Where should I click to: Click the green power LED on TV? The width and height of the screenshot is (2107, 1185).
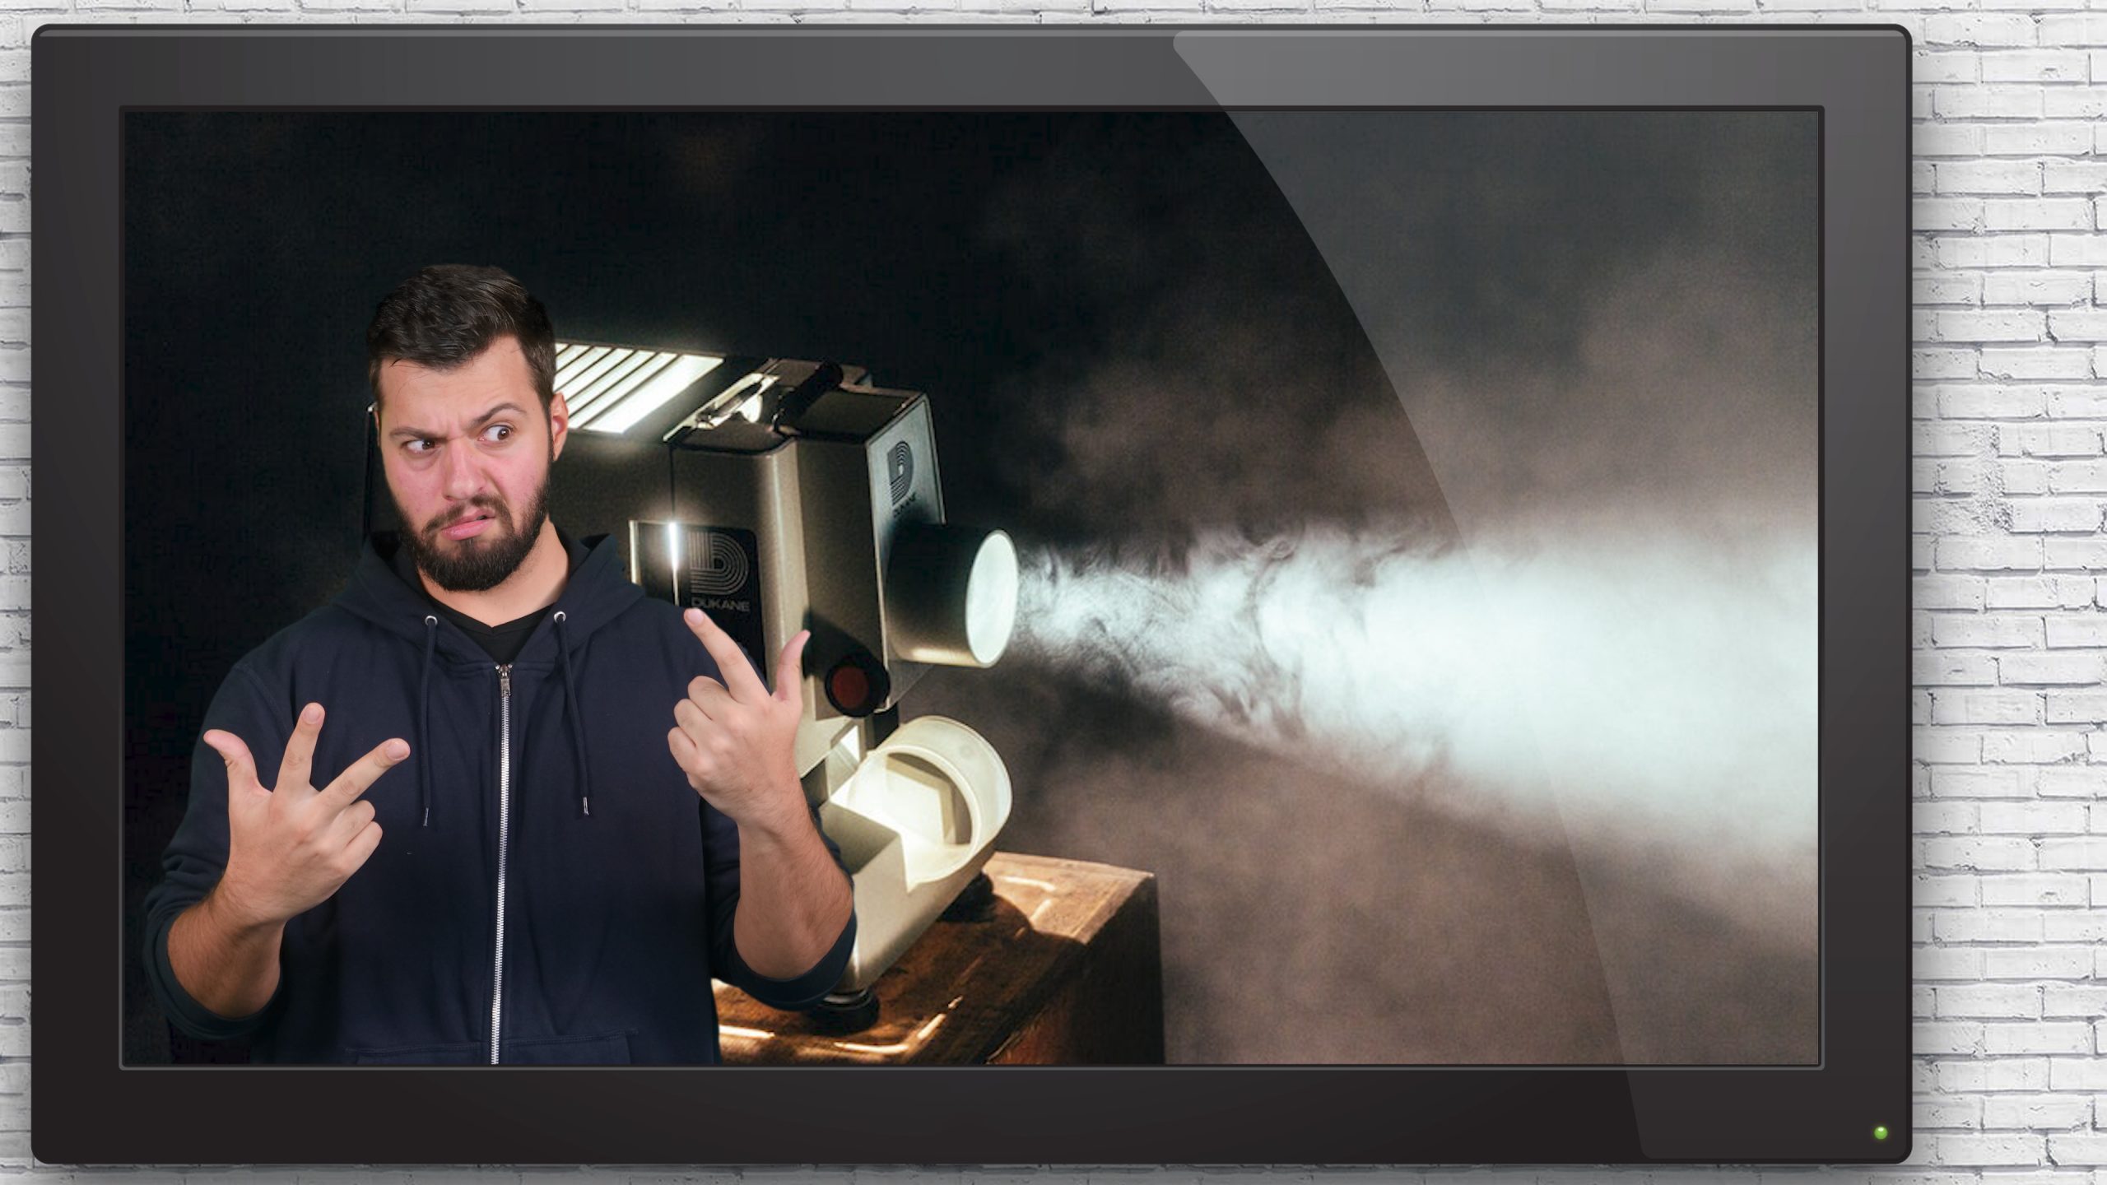coord(1881,1132)
